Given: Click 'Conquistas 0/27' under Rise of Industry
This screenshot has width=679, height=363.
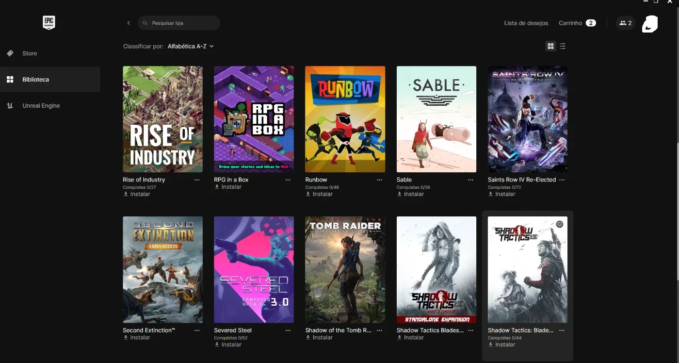Looking at the screenshot, I should [140, 187].
